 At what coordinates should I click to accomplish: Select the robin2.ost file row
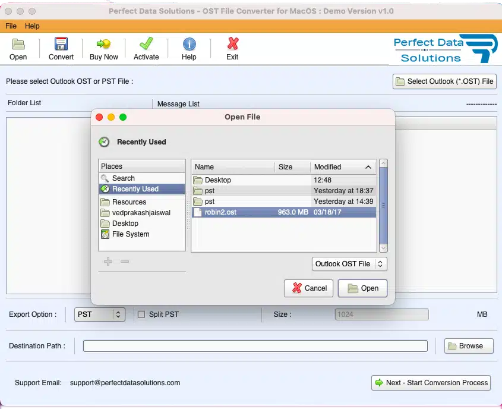[284, 212]
